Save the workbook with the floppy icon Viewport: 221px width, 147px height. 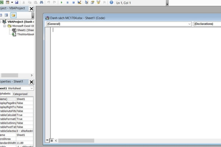click(17, 2)
